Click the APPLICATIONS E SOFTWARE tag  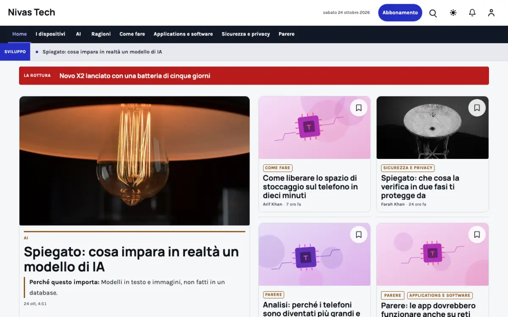click(440, 295)
